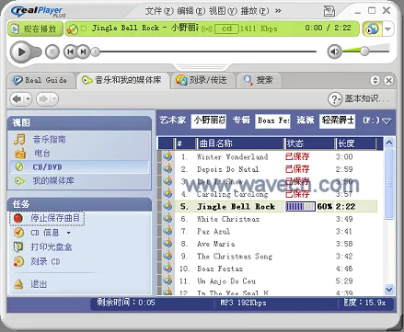Viewport: 404px width, 332px height.
Task: Expand the CD 信息 dropdown arrow
Action: 69,233
